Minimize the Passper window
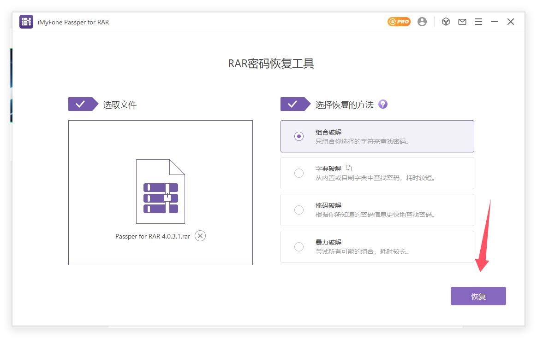 [x=494, y=22]
